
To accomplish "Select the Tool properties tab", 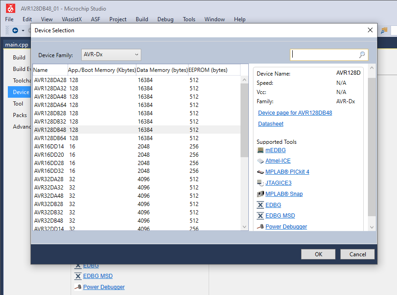I will tap(19, 104).
